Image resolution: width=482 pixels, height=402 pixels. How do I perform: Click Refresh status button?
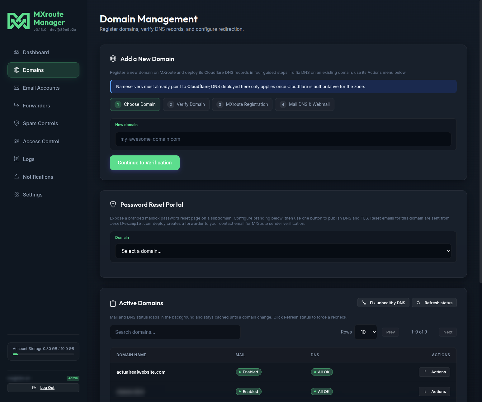[x=434, y=303]
